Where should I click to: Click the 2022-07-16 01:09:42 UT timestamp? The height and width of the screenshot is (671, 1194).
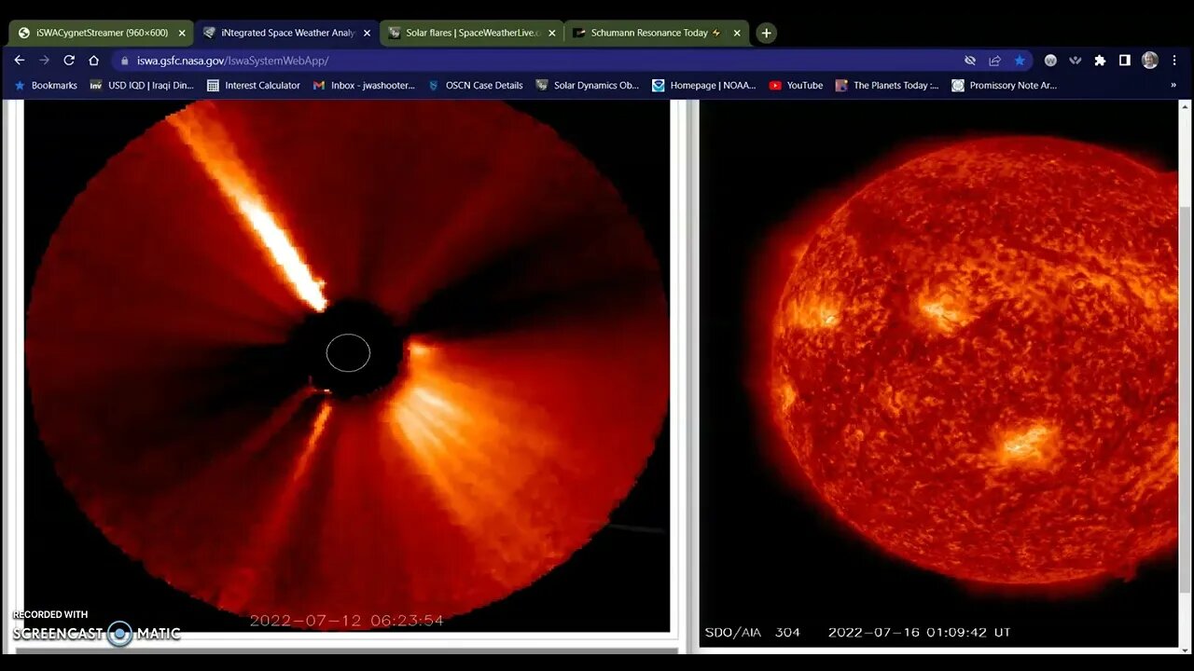coord(919,632)
